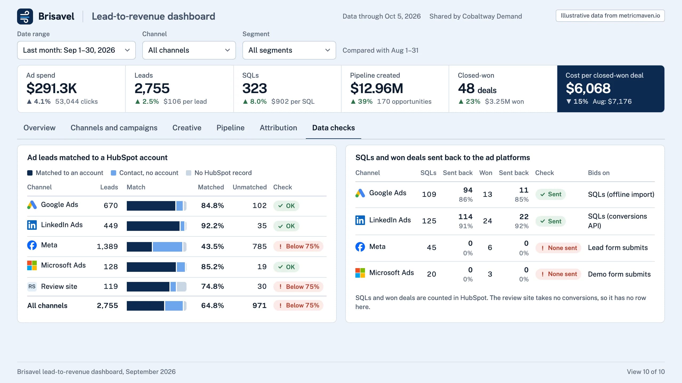682x383 pixels.
Task: Click Review site 74.8% matched value
Action: (213, 286)
